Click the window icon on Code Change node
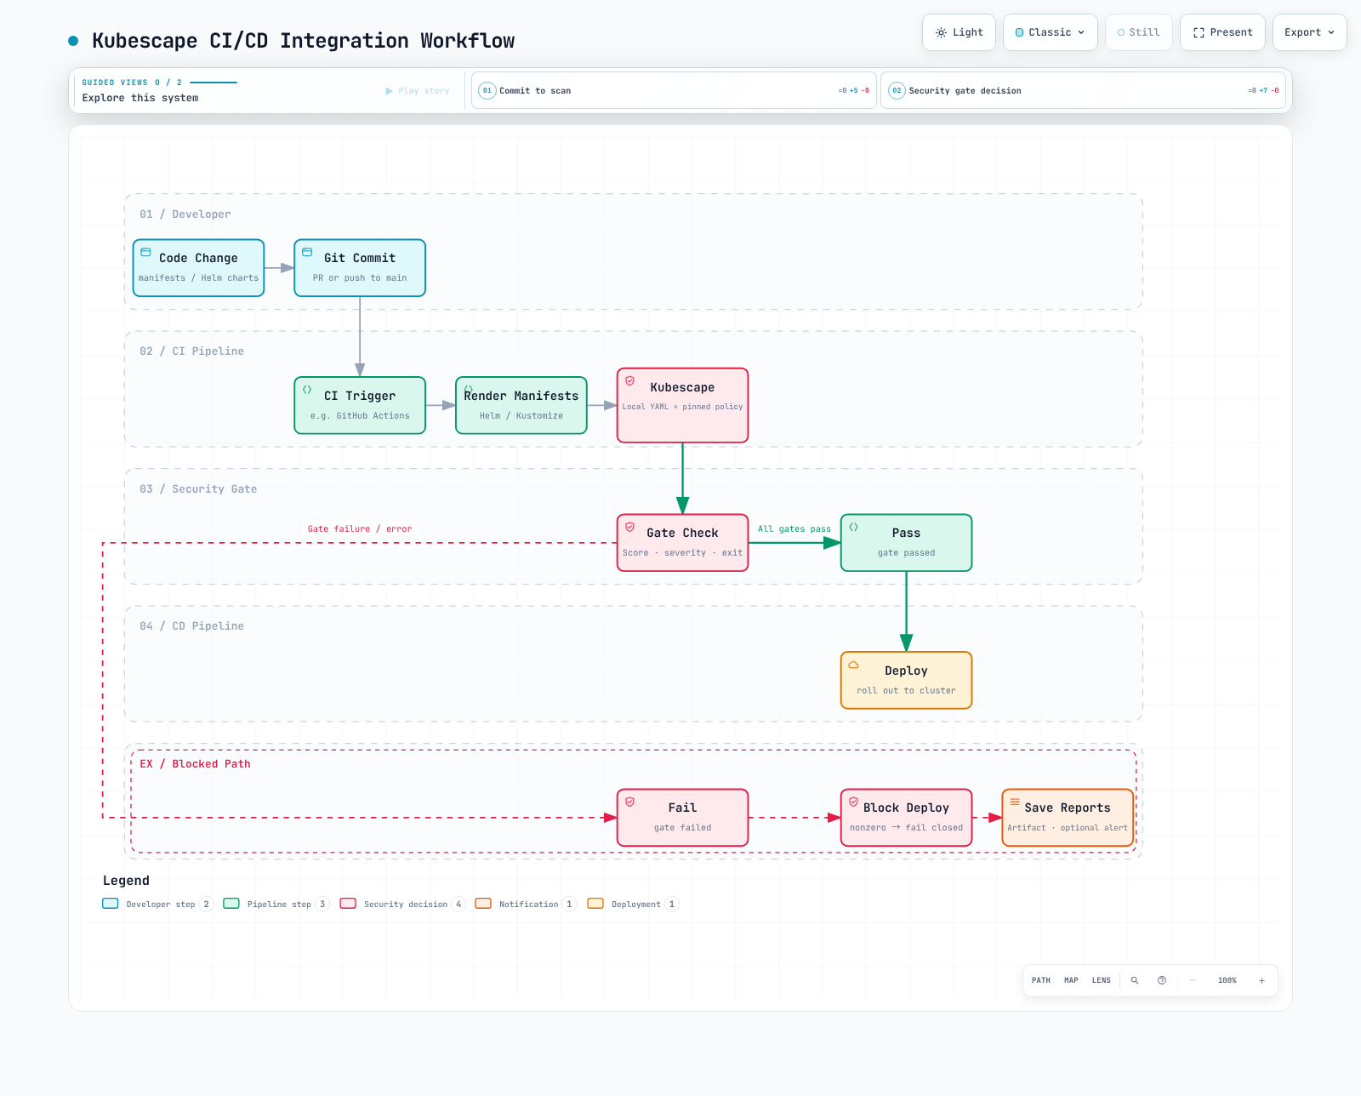Viewport: 1361px width, 1096px height. coord(145,252)
